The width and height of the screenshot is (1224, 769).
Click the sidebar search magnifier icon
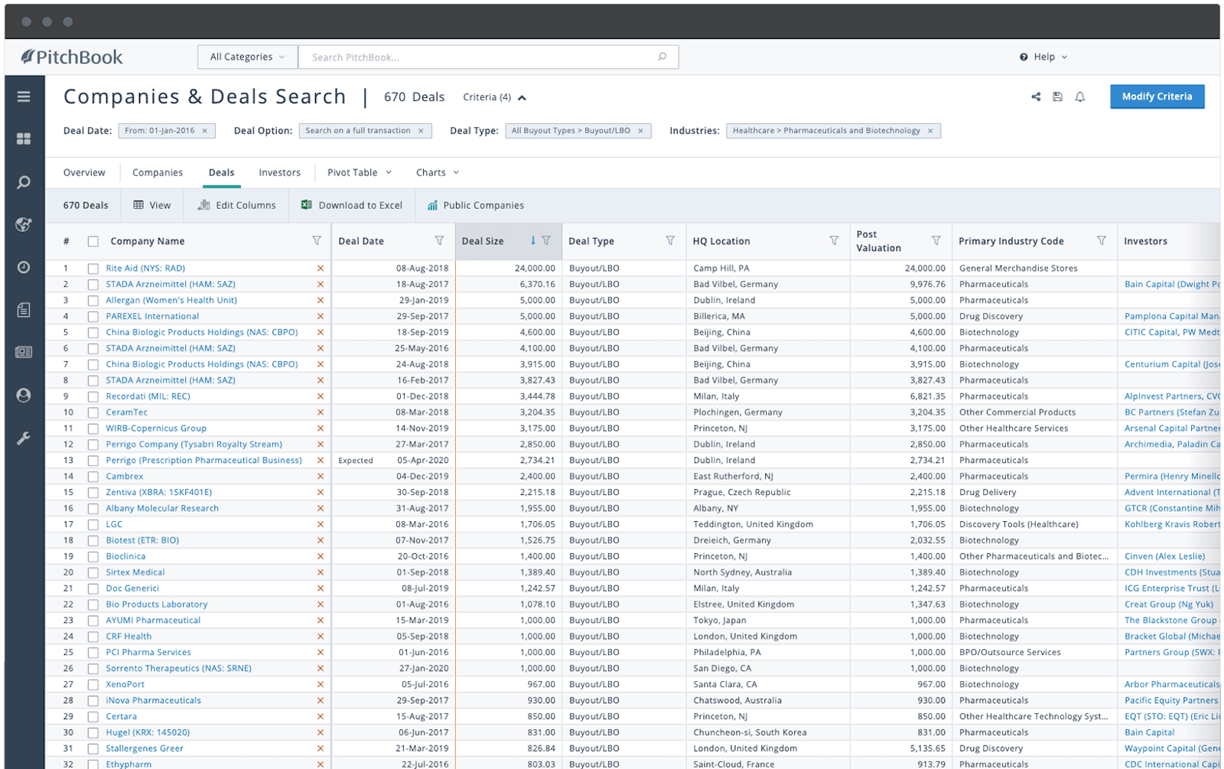coord(24,182)
